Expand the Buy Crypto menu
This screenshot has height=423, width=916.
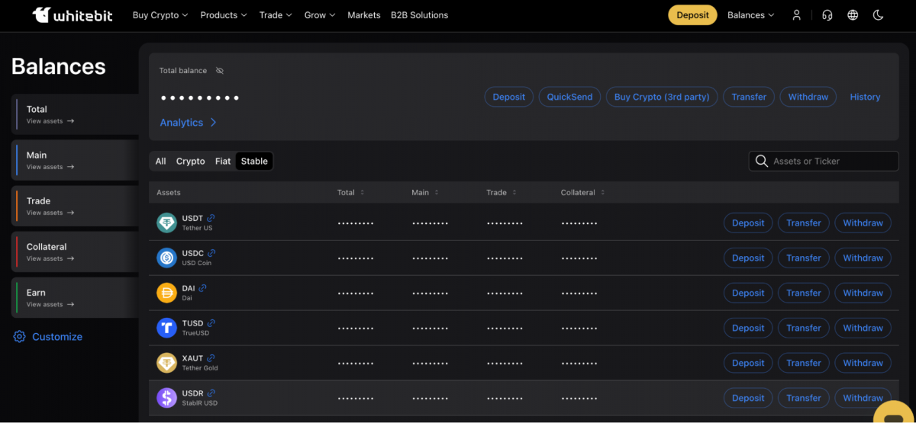coord(160,15)
